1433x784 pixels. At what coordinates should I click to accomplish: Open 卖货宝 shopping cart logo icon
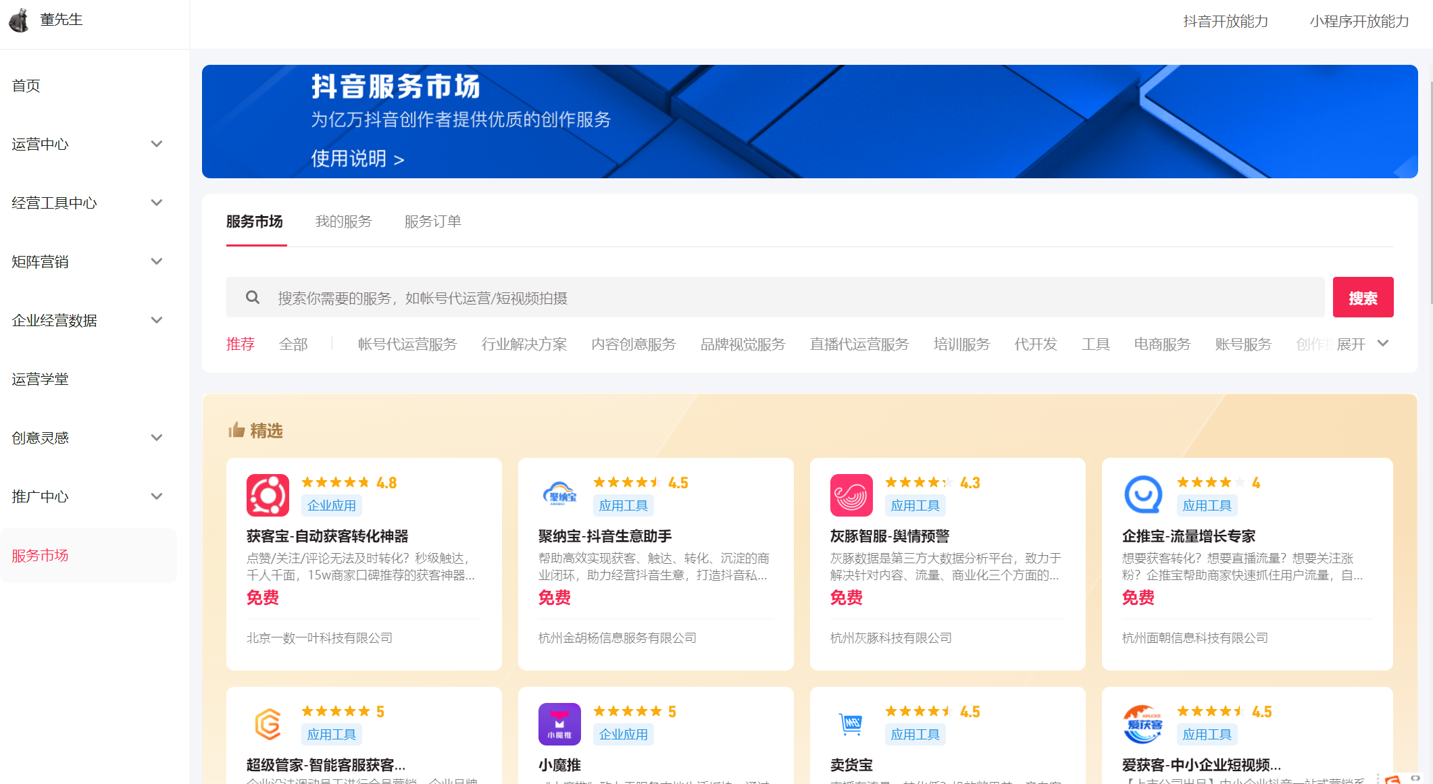pos(851,724)
